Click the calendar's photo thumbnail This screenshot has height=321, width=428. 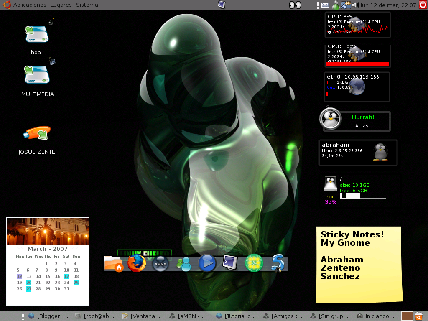48,232
